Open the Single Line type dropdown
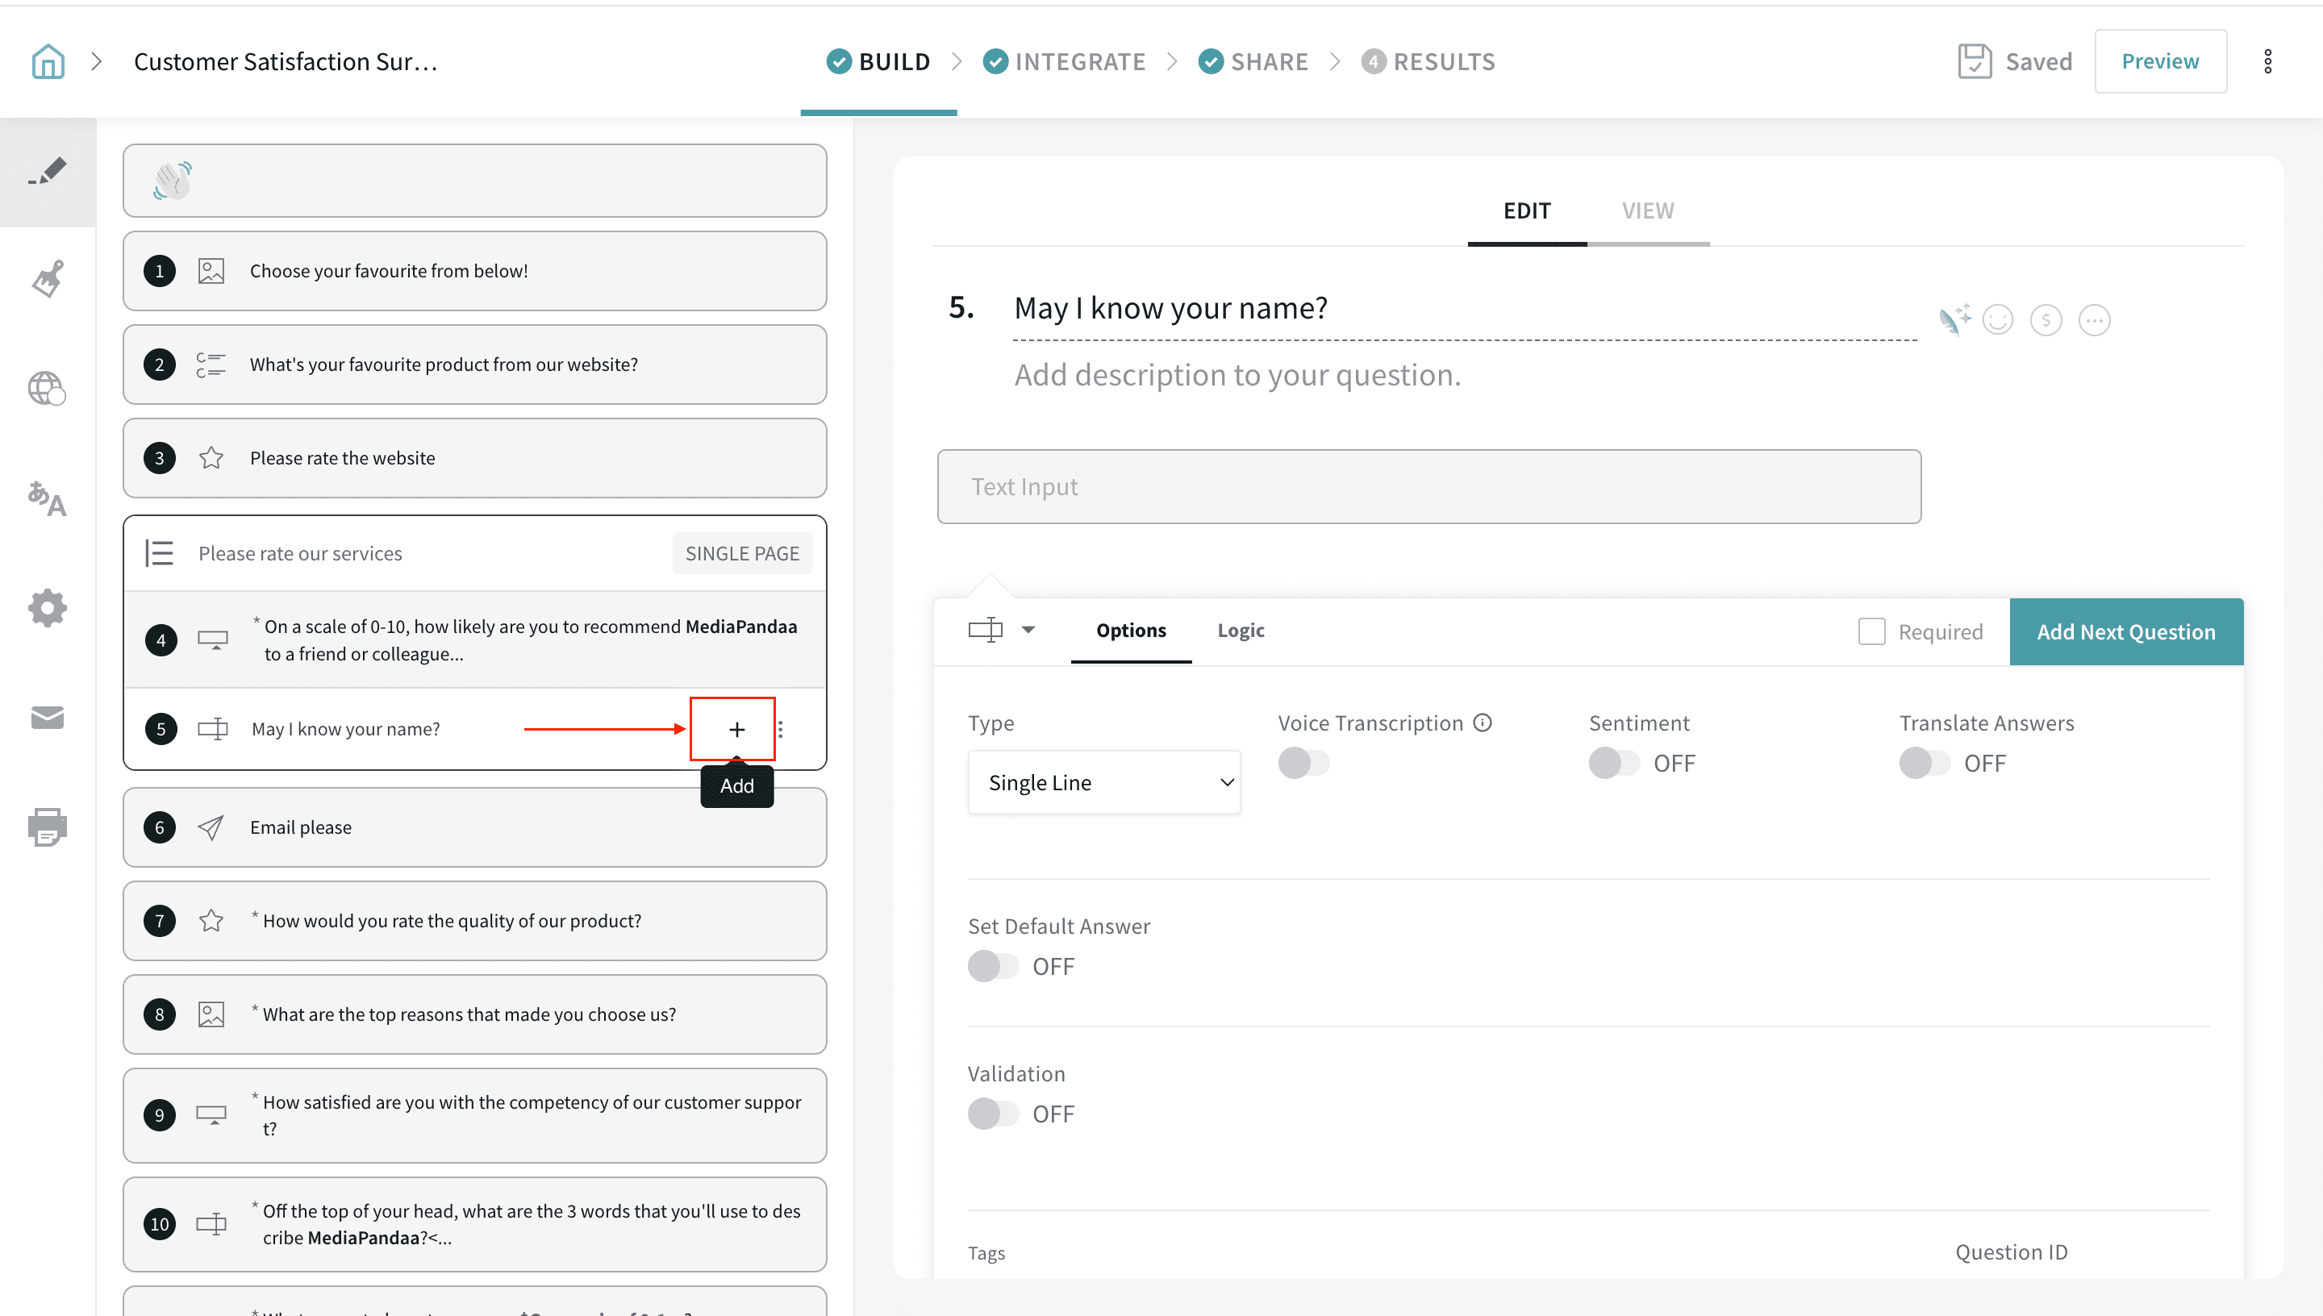Screen dimensions: 2323x1316 1103,782
